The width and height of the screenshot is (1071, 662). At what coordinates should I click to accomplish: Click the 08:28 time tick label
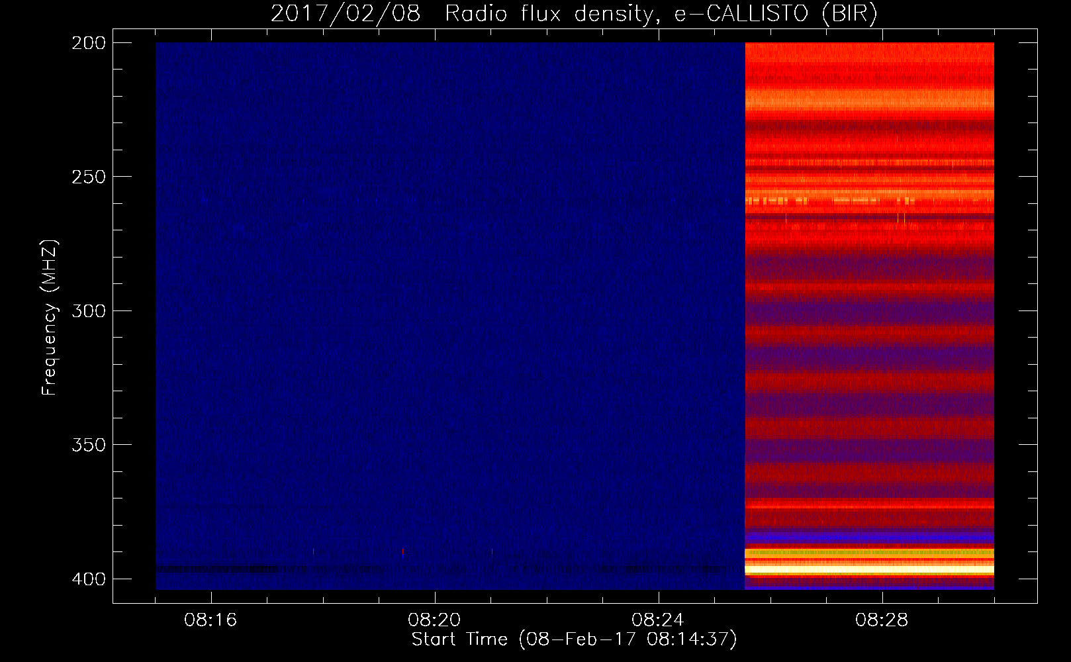pos(882,620)
